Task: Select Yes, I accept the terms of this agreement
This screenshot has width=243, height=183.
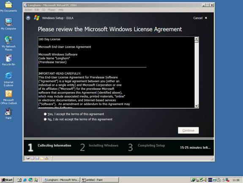Action: (74, 114)
